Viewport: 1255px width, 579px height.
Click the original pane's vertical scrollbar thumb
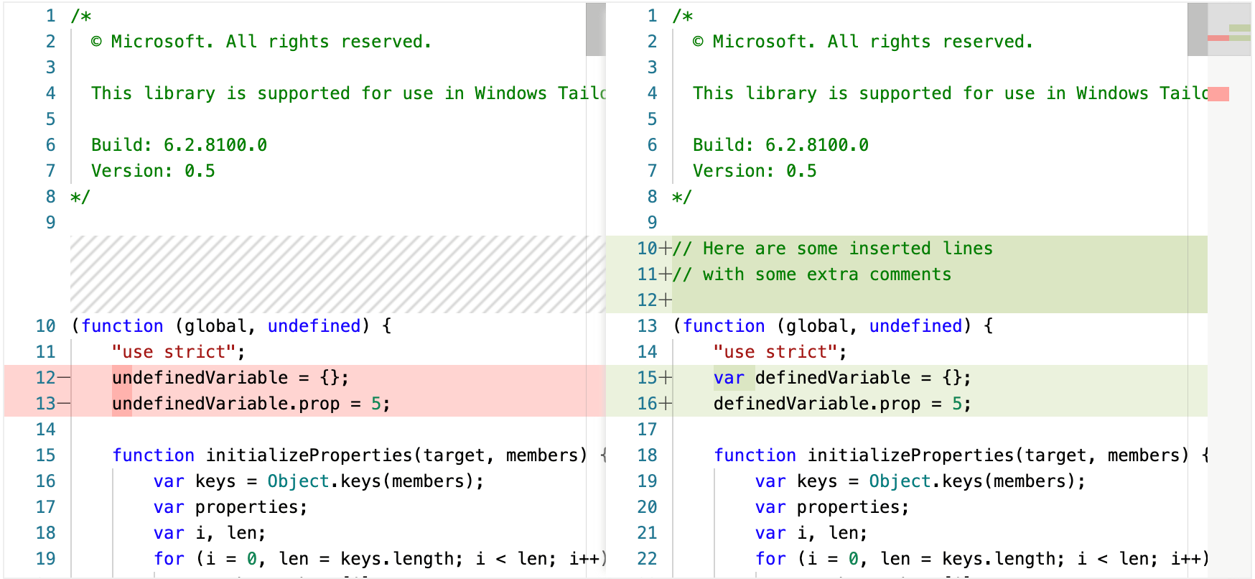pyautogui.click(x=596, y=29)
